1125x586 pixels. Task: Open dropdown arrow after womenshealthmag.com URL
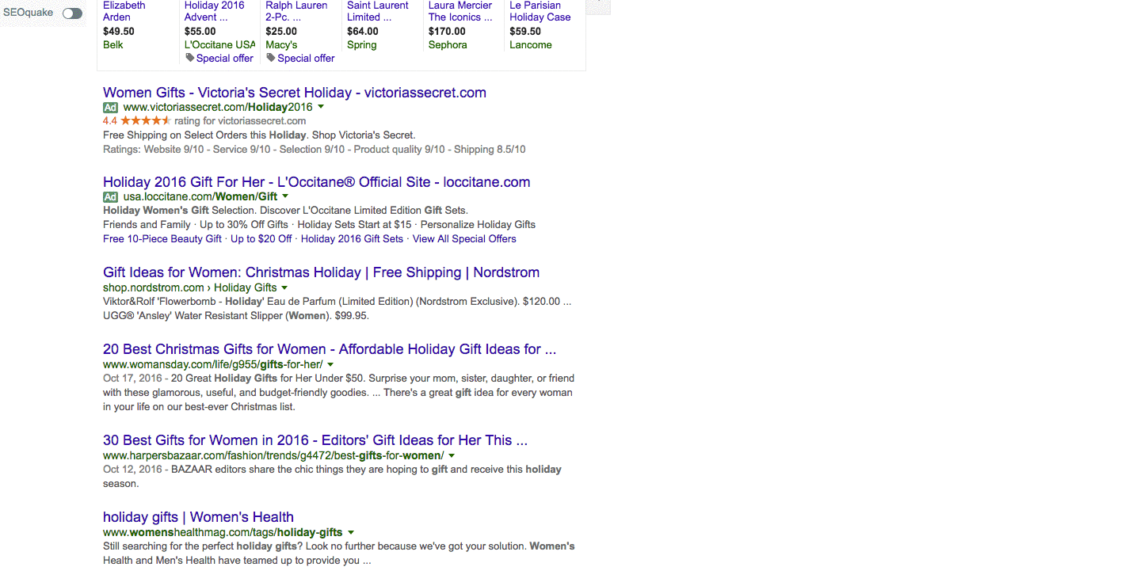pos(351,532)
